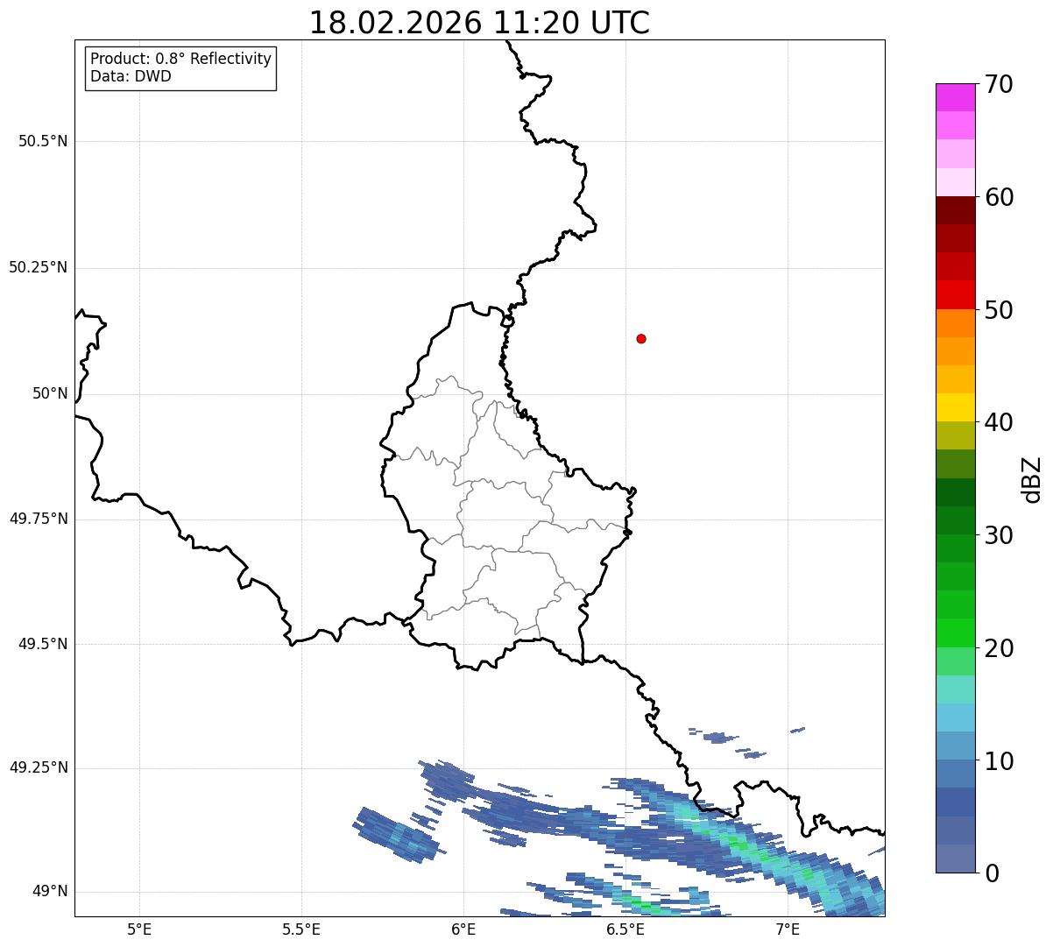Click the 5.5°E longitude label
Image resolution: width=1053 pixels, height=947 pixels.
pos(301,929)
